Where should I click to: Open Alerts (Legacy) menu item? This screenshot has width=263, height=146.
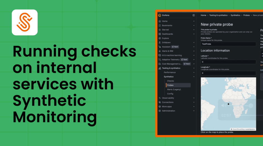pyautogui.click(x=174, y=90)
